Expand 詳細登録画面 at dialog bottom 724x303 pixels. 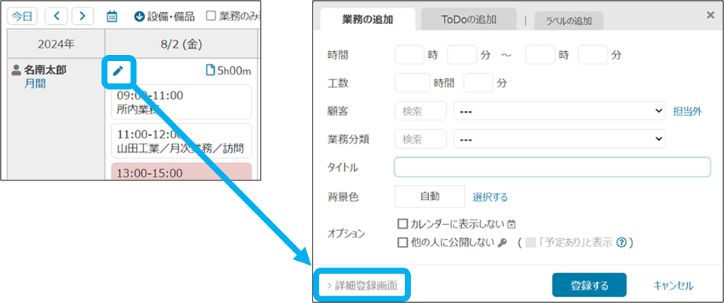pos(364,286)
